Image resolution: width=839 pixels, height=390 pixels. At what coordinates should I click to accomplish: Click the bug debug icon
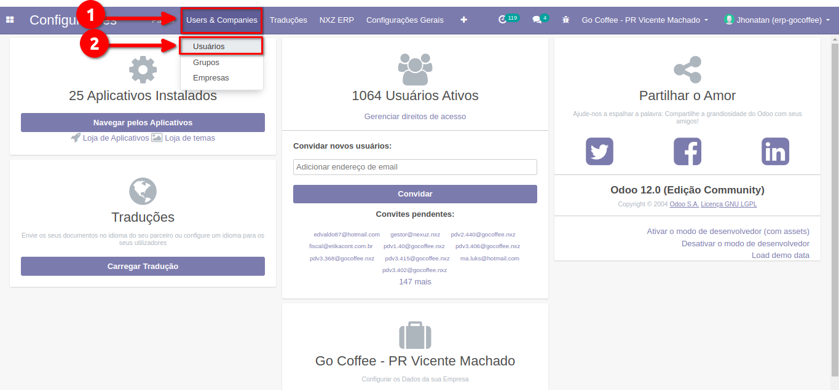click(566, 20)
